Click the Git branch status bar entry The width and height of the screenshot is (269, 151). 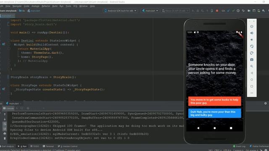(252, 150)
